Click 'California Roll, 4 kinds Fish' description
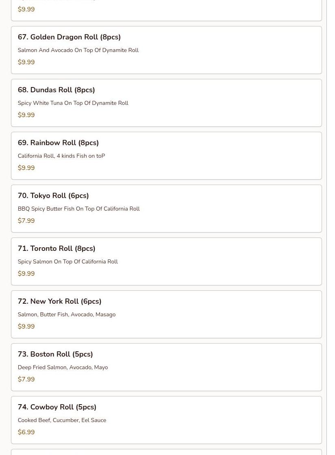The image size is (335, 455). click(61, 156)
